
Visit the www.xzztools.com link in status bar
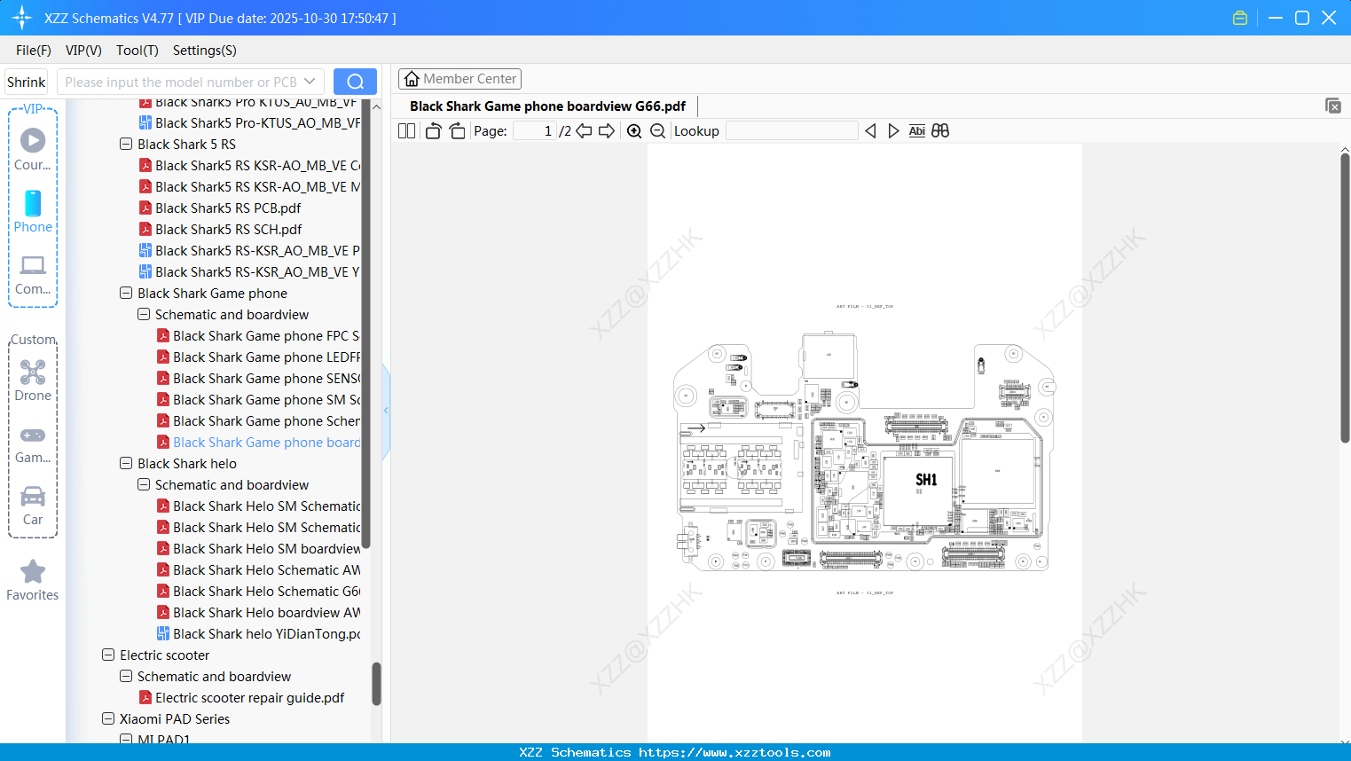tap(734, 752)
